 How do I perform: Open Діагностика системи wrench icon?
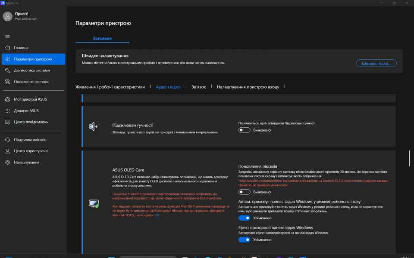click(7, 71)
